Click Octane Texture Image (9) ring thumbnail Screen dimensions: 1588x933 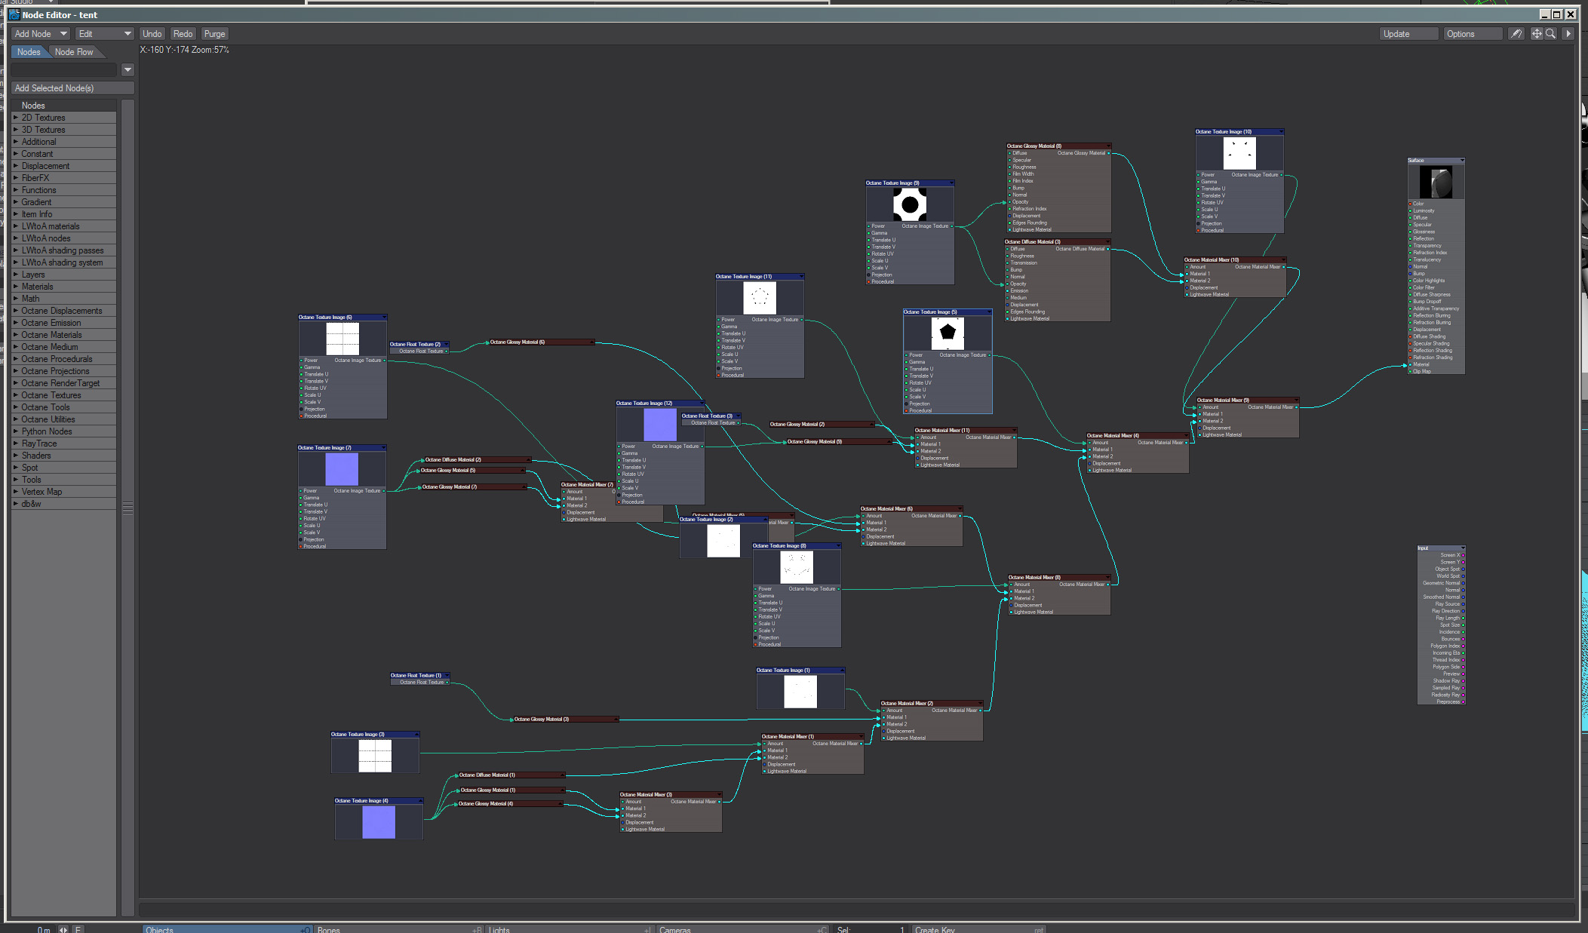(910, 204)
